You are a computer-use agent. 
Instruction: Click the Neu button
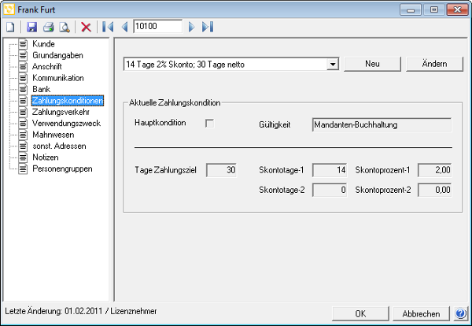coord(372,64)
